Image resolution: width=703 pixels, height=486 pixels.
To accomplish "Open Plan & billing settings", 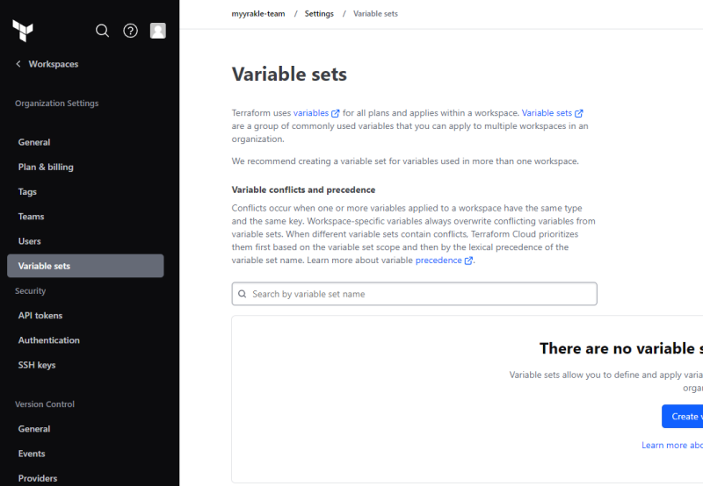I will click(46, 167).
